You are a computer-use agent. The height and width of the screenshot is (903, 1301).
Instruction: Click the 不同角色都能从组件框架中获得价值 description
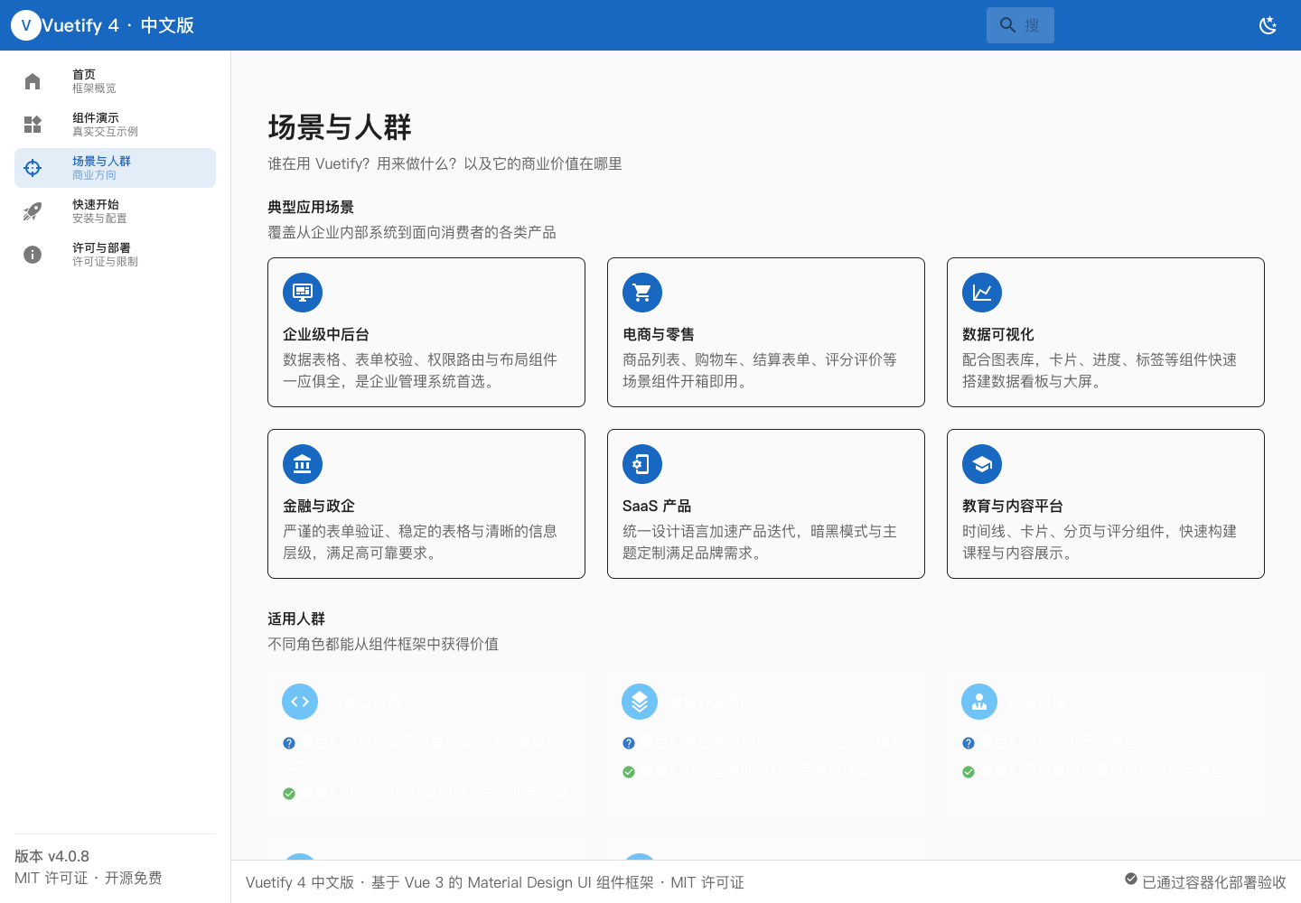(383, 644)
